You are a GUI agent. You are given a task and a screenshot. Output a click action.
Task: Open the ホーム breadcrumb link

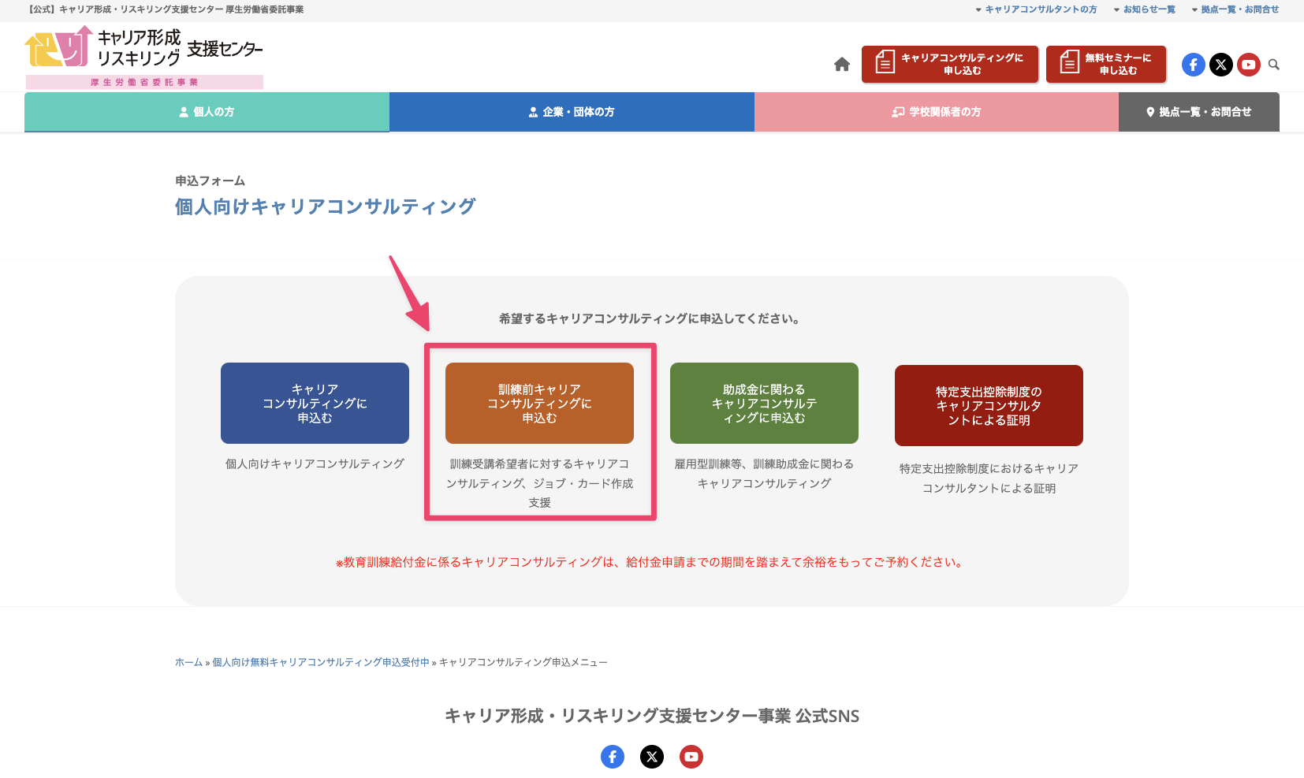click(x=188, y=662)
